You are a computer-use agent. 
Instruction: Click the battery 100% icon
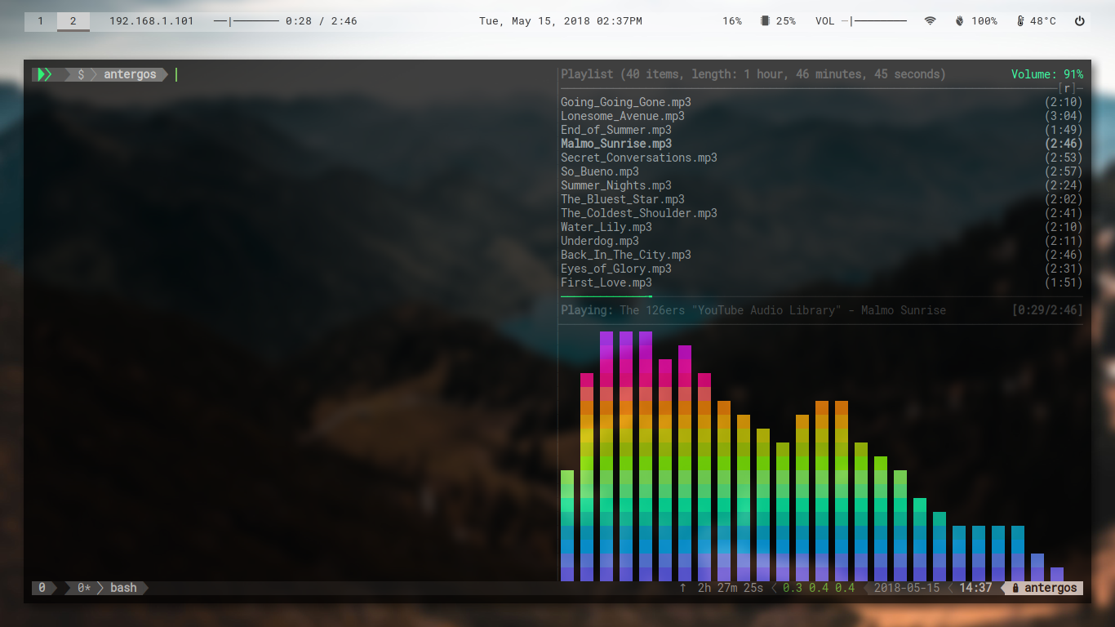[960, 21]
